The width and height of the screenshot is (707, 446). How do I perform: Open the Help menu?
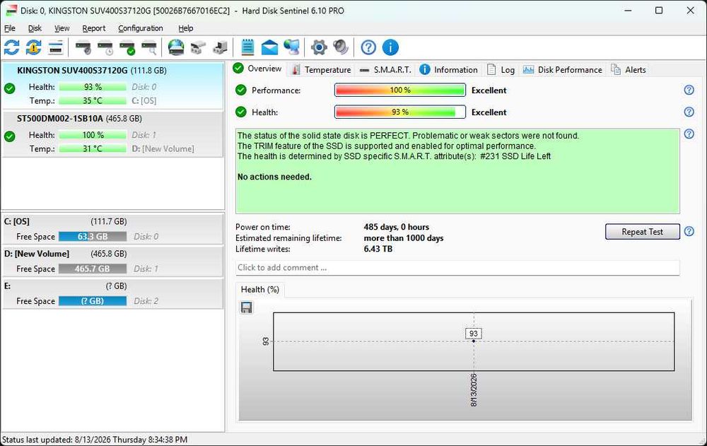tap(186, 28)
